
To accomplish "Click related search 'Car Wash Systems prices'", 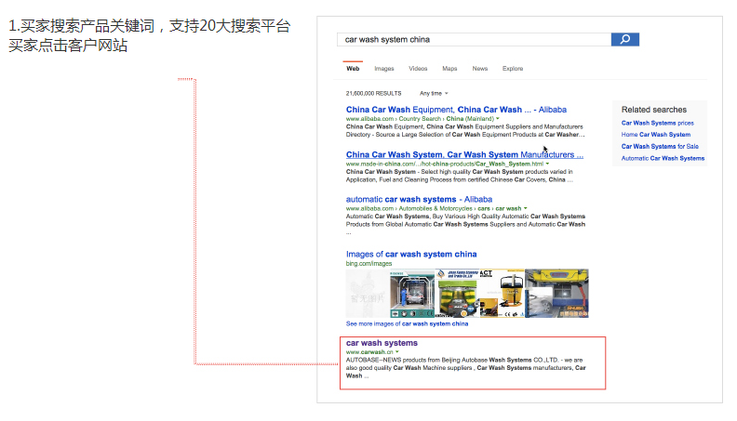I will [x=658, y=123].
